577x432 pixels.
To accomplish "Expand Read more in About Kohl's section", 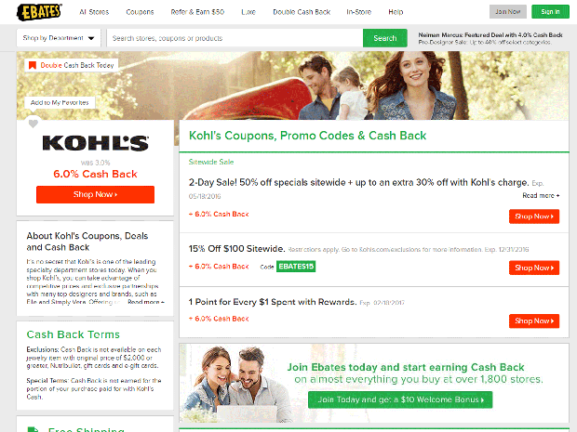I will [x=146, y=302].
